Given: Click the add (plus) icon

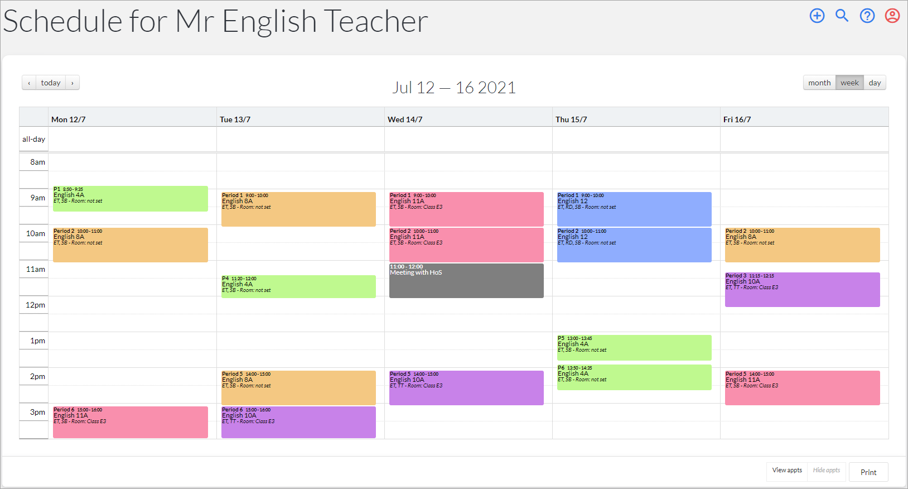Looking at the screenshot, I should (817, 16).
